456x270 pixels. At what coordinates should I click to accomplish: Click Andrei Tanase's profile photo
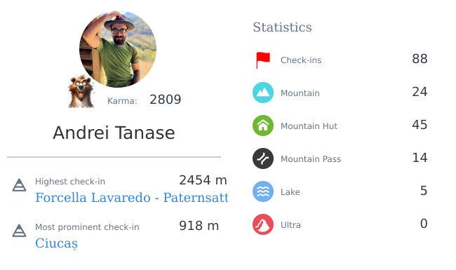tap(118, 49)
